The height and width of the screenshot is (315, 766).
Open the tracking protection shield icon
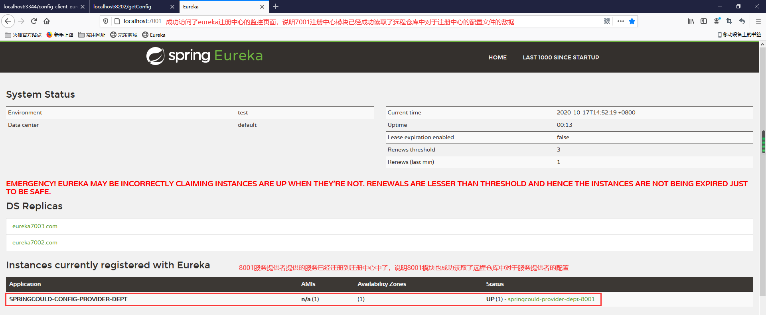106,21
